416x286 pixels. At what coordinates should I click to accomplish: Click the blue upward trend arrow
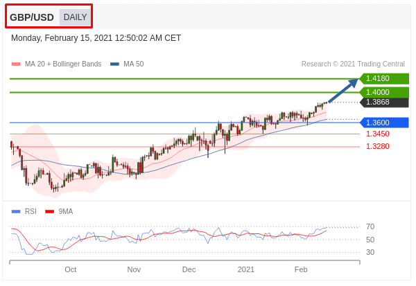click(343, 91)
